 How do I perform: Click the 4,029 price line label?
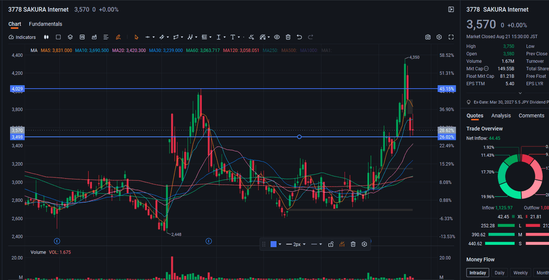coord(16,89)
